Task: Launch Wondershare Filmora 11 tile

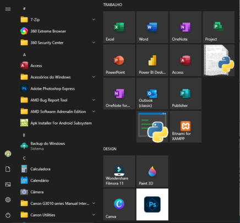Action: 119,171
